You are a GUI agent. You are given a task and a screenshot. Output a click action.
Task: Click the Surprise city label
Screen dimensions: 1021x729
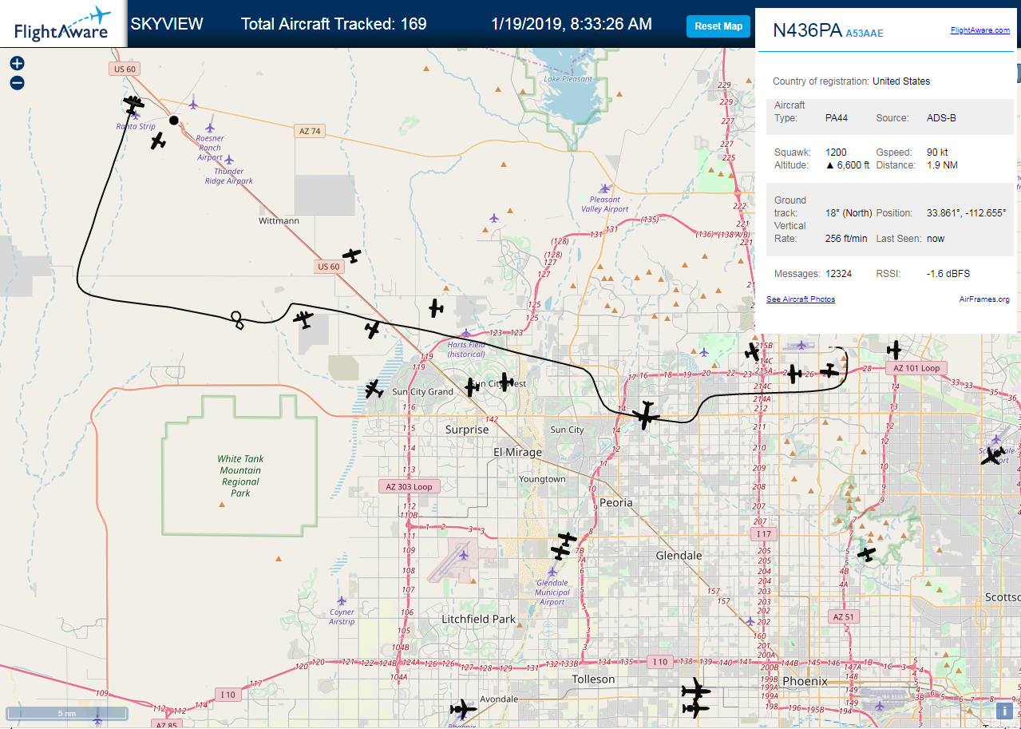coord(467,430)
